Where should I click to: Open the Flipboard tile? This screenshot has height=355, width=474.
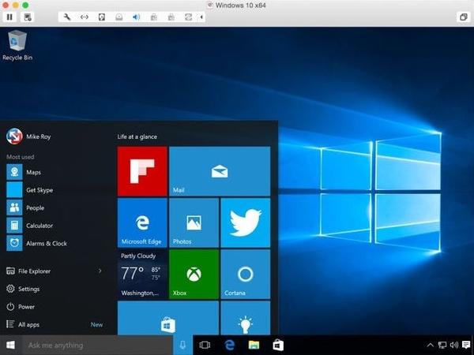(x=142, y=171)
